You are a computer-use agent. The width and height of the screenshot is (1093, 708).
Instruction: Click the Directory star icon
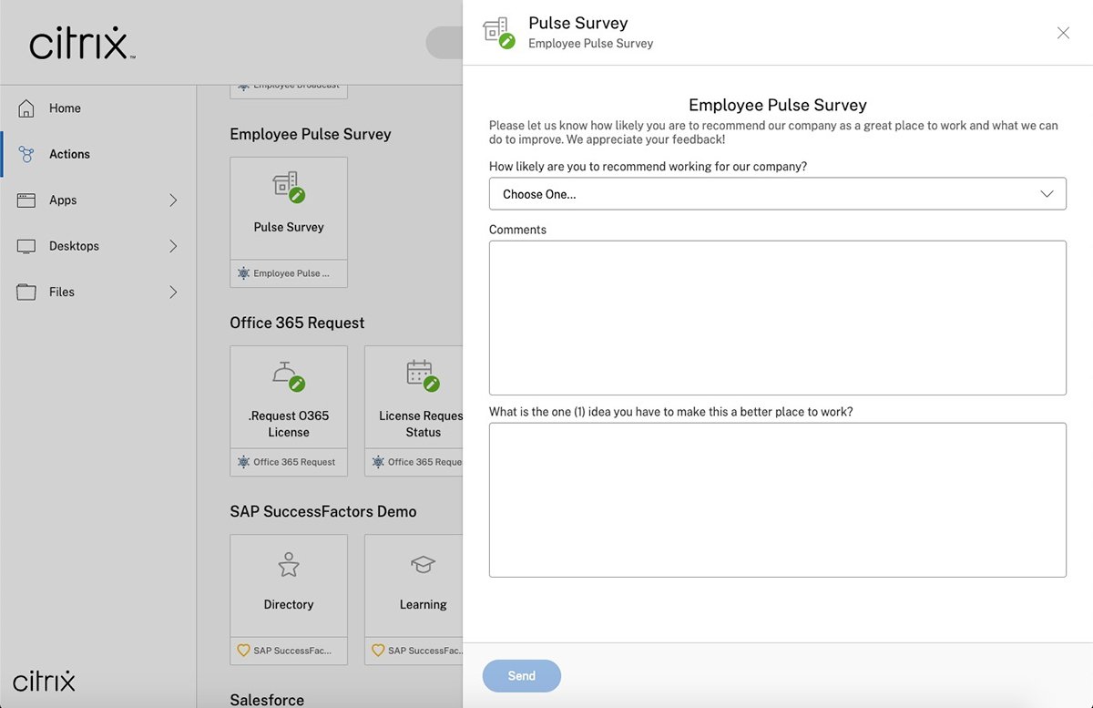(x=288, y=564)
